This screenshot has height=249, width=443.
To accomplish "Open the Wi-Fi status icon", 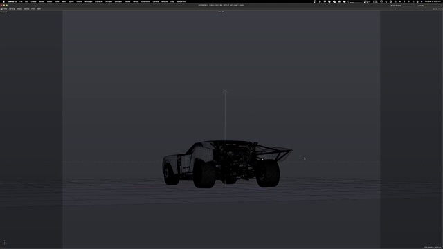I will click(409, 1).
